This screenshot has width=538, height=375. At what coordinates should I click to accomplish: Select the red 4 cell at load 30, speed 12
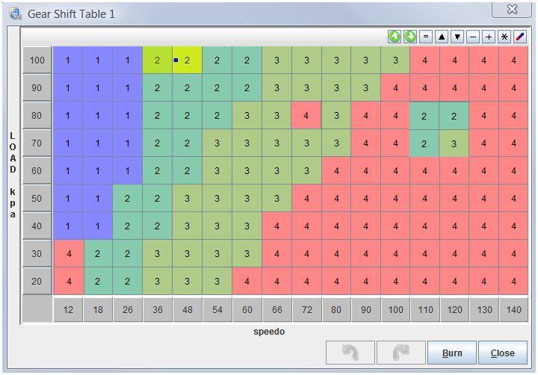(69, 253)
